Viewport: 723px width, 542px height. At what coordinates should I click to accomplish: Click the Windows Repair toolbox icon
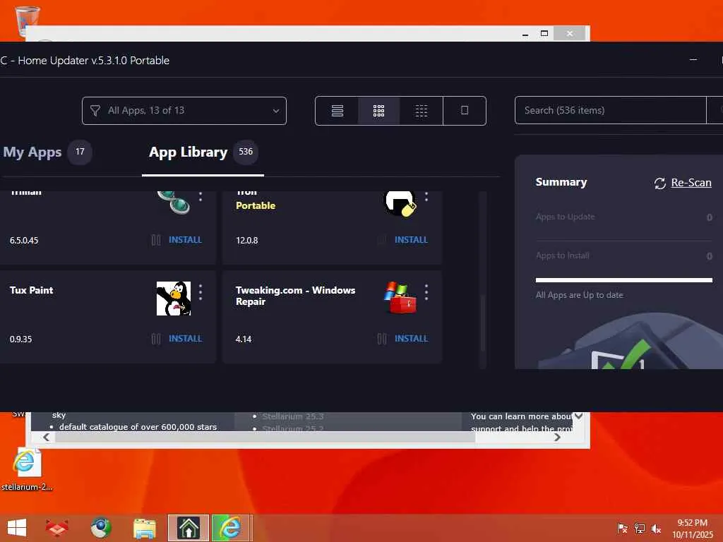pyautogui.click(x=400, y=298)
